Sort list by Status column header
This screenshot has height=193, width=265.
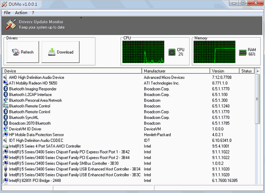pyautogui.click(x=247, y=71)
